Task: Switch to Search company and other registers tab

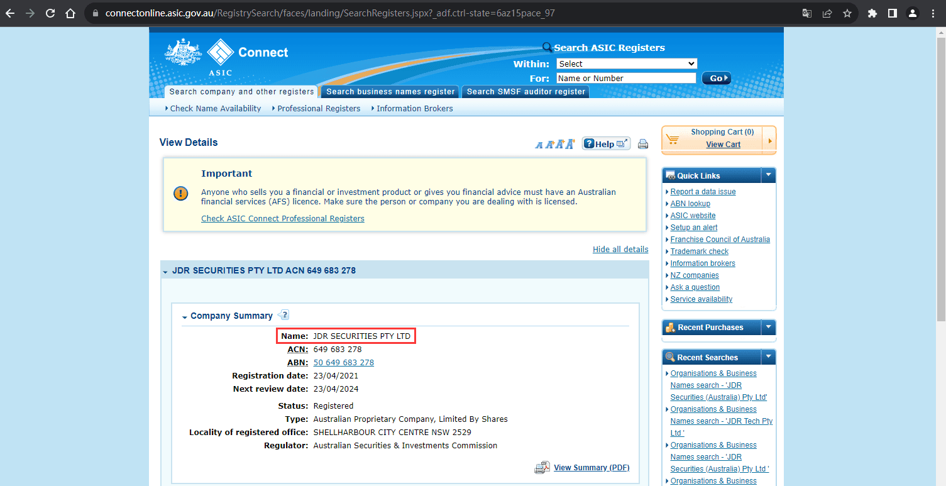Action: click(x=241, y=92)
